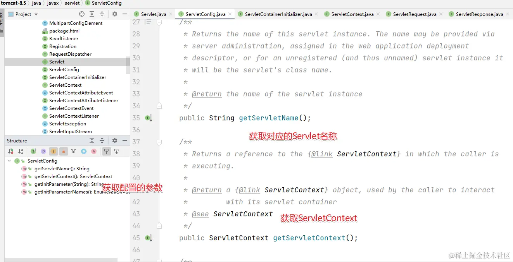Click the rendered-doc gutter icon on line 27

[x=148, y=22]
